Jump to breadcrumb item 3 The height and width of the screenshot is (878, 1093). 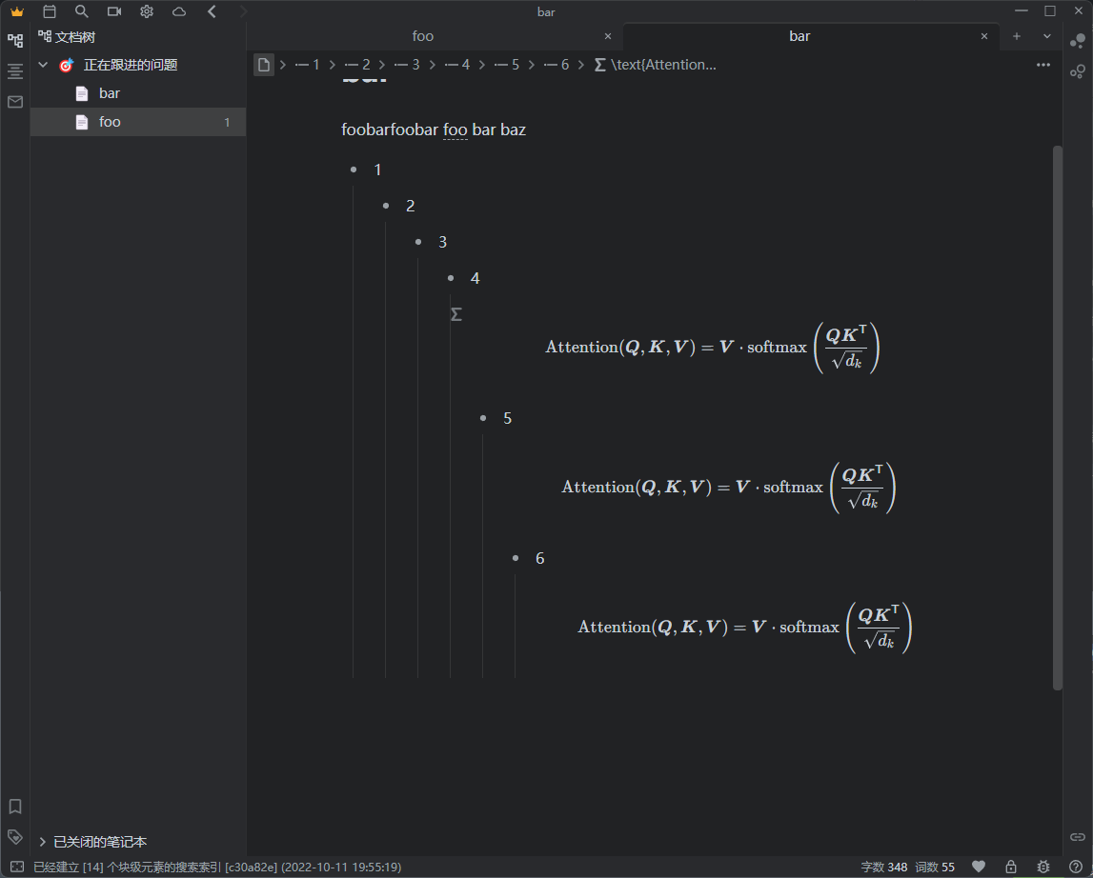click(x=407, y=65)
